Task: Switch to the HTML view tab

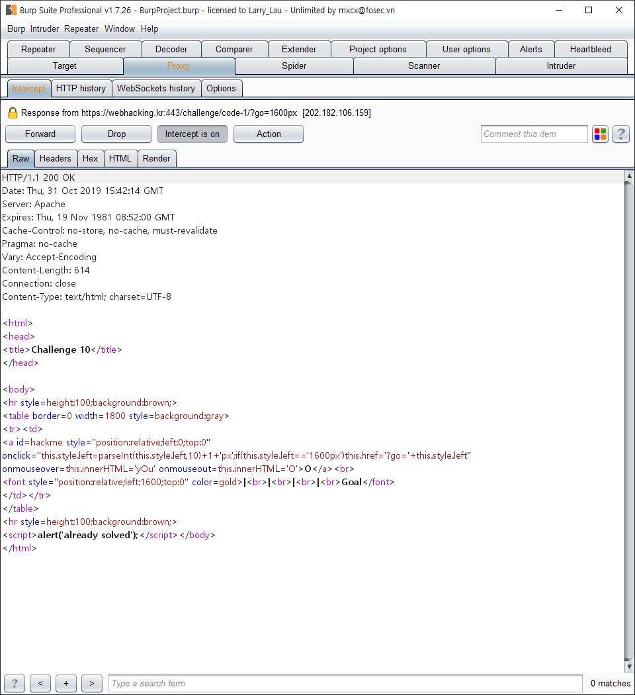Action: pos(120,159)
